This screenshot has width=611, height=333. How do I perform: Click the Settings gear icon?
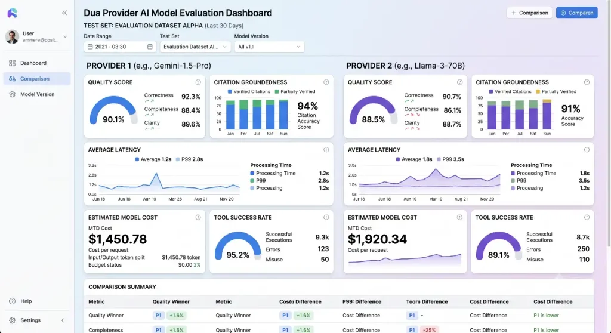point(12,320)
